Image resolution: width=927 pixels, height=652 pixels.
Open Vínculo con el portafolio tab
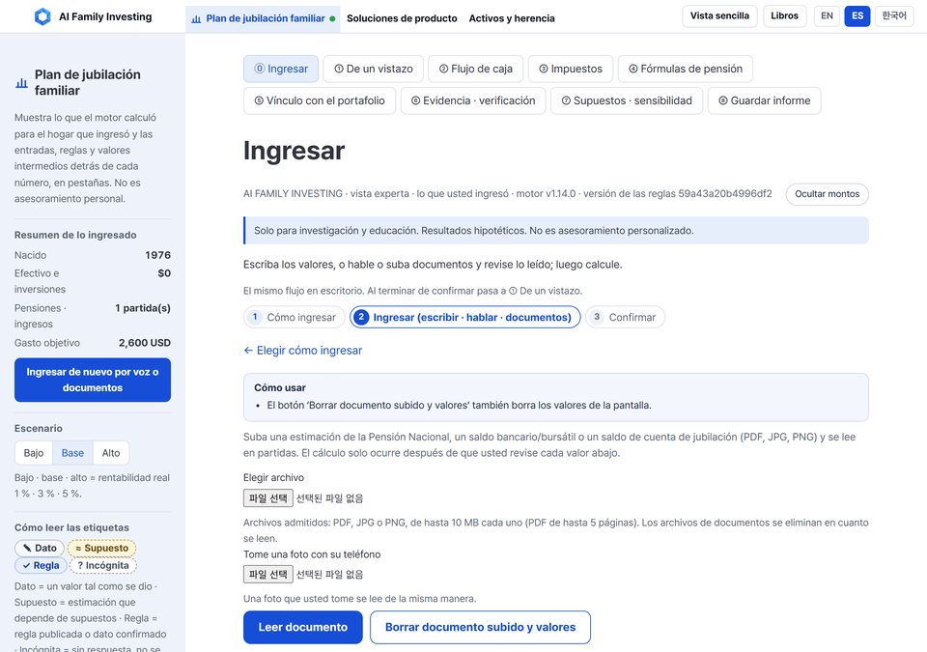pos(320,100)
